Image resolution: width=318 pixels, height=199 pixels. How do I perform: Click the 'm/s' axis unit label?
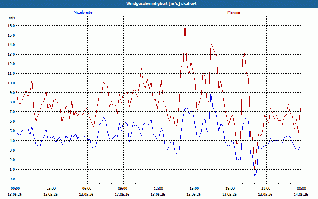pyautogui.click(x=12, y=18)
